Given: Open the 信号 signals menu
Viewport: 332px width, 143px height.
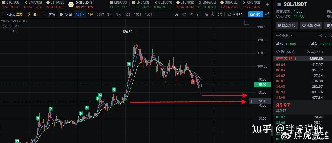Looking at the screenshot, I should [x=34, y=14].
